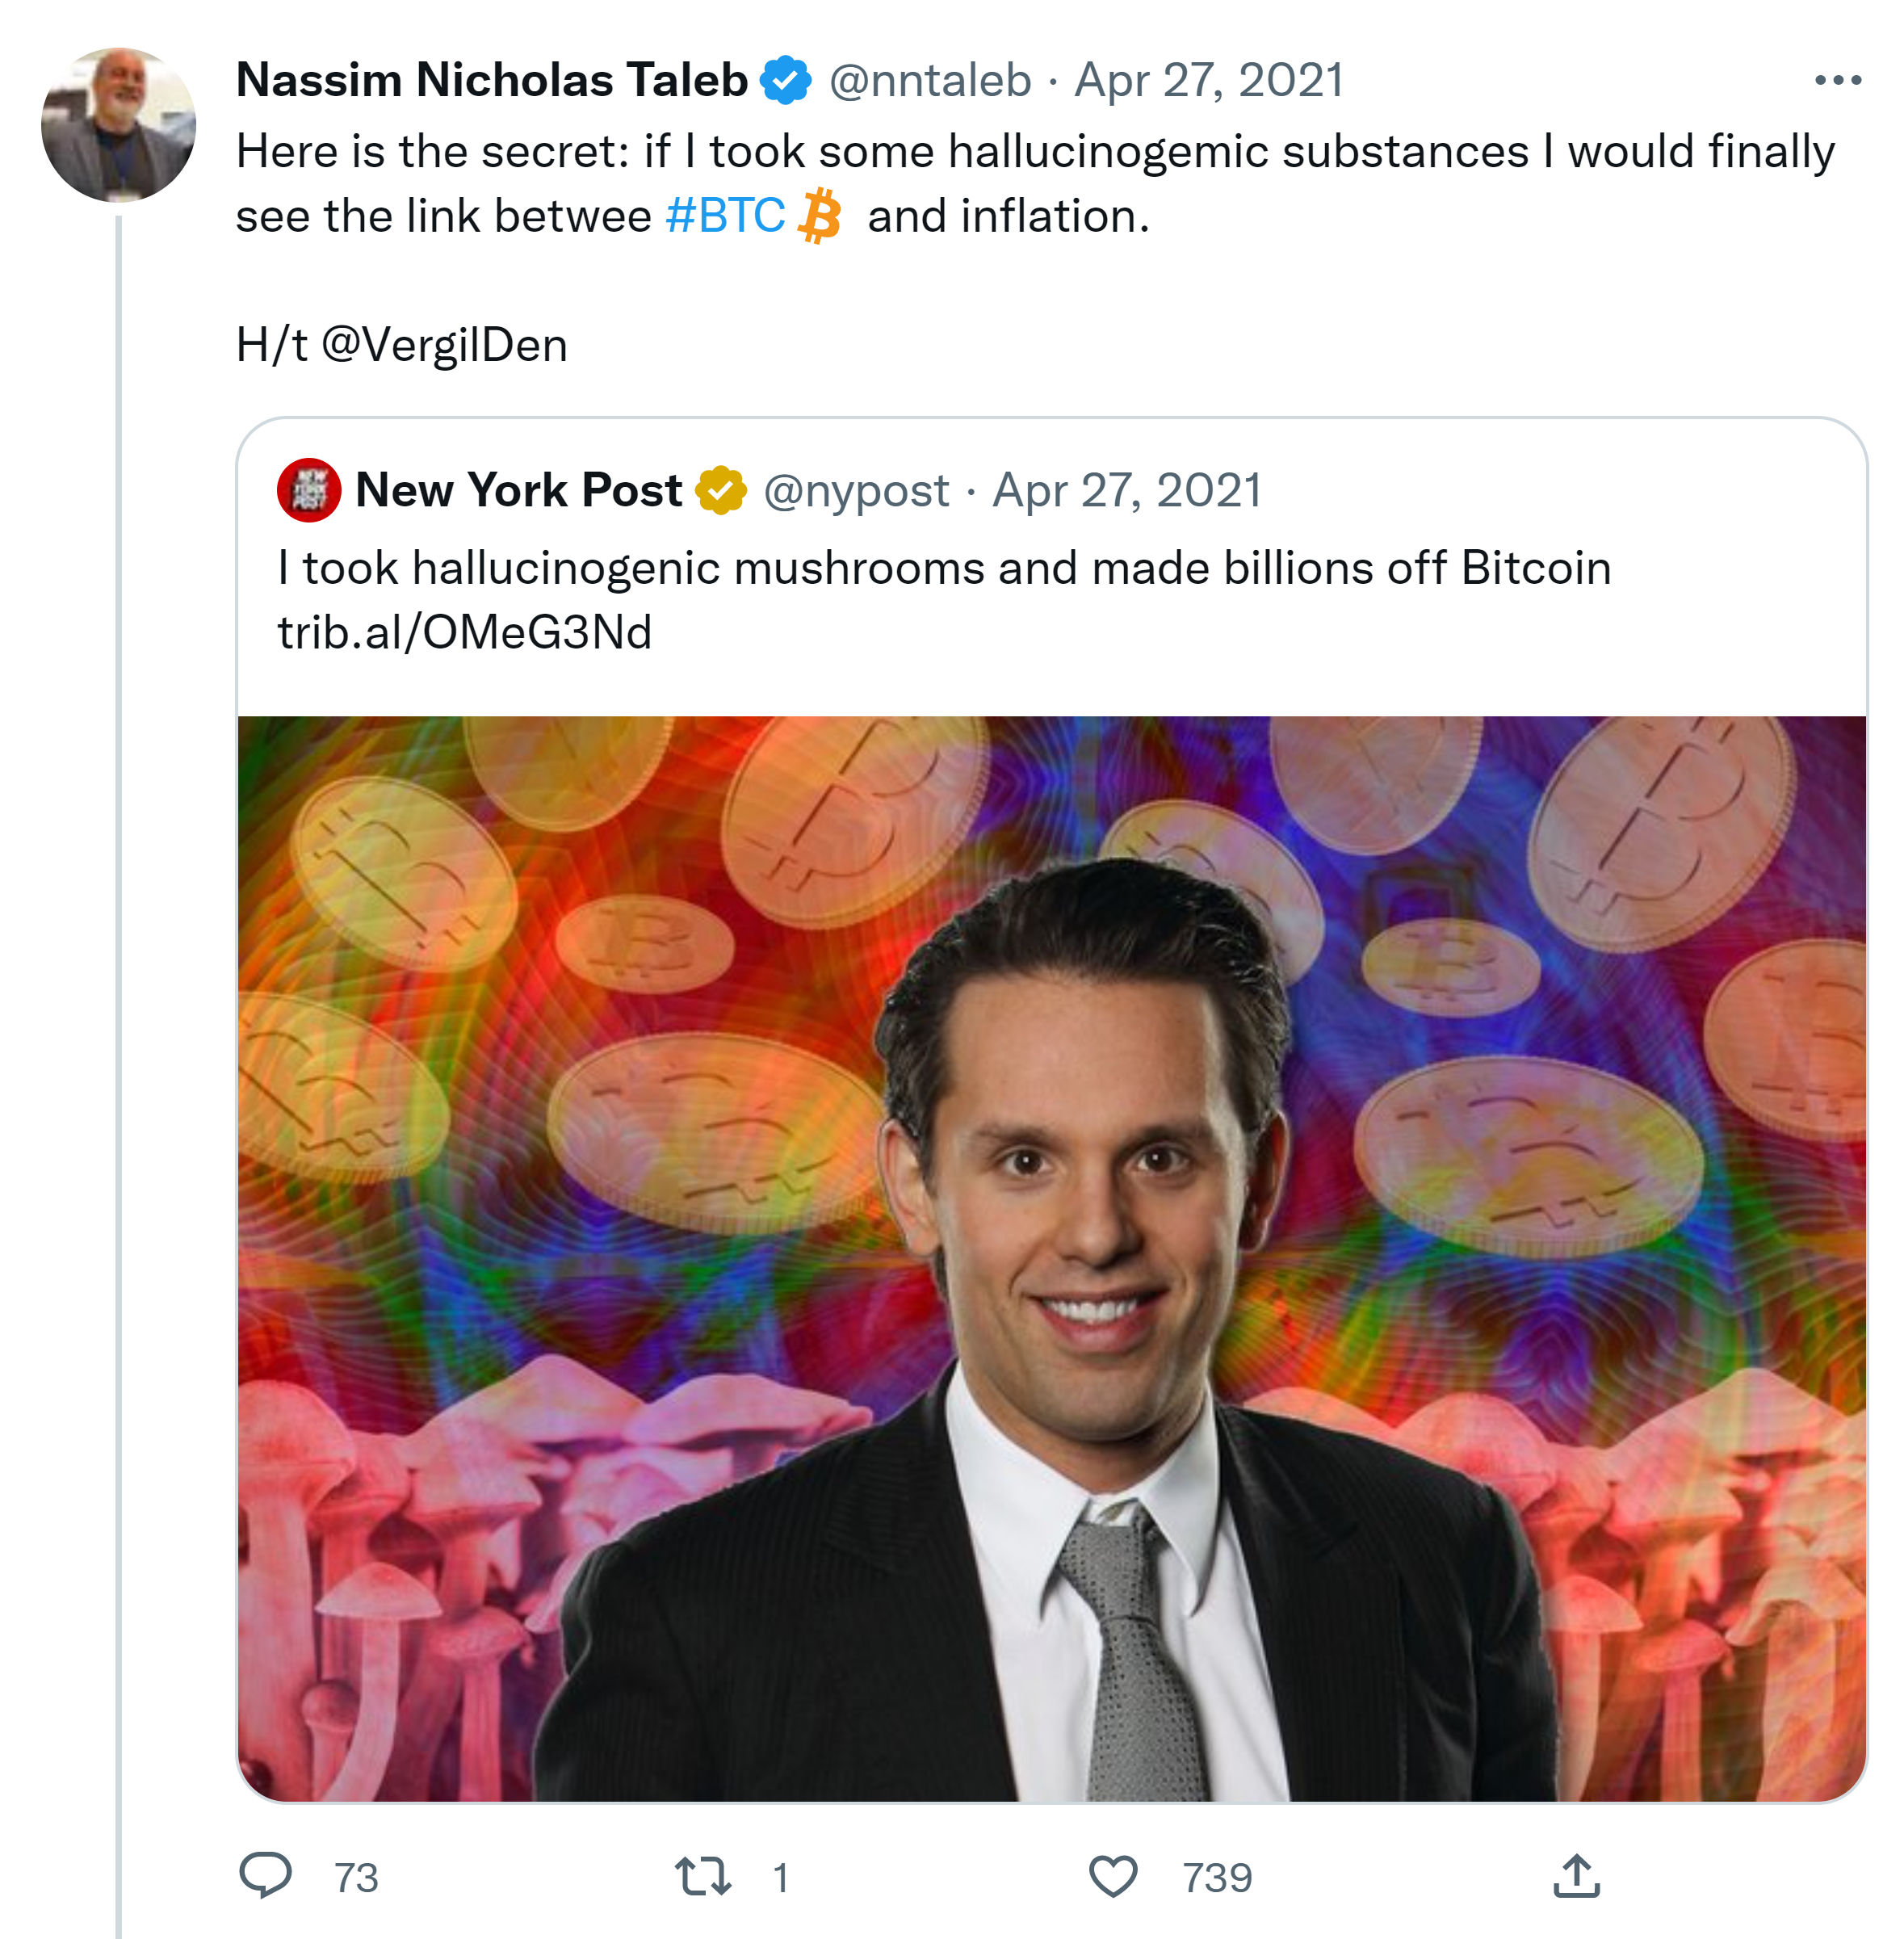Click the @nypost handle

(x=856, y=490)
